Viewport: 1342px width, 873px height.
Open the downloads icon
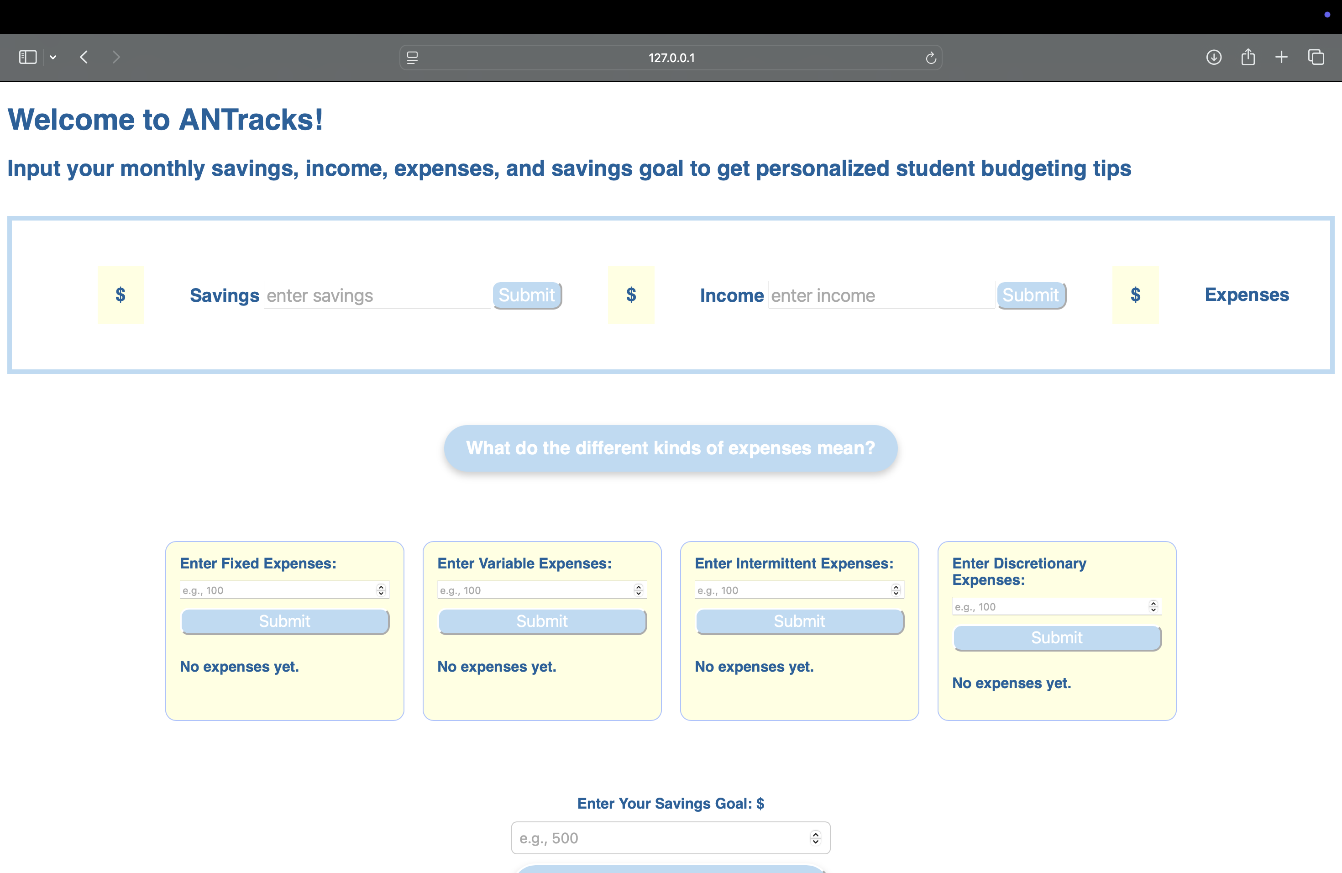click(1213, 57)
